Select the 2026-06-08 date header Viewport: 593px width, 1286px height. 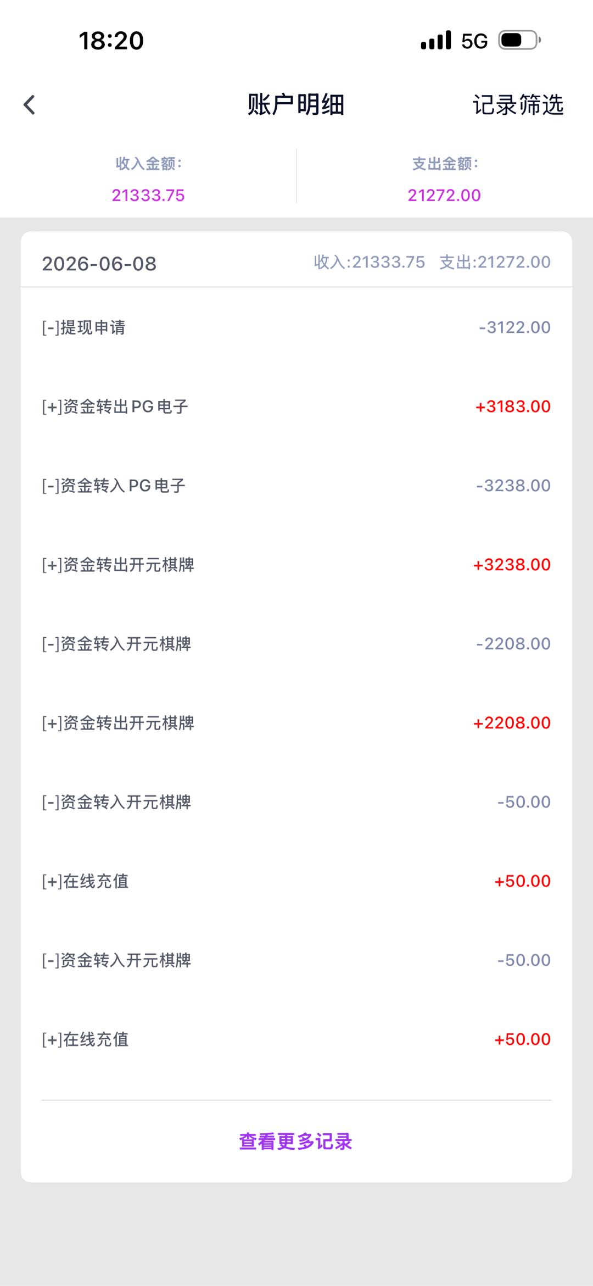tap(99, 264)
